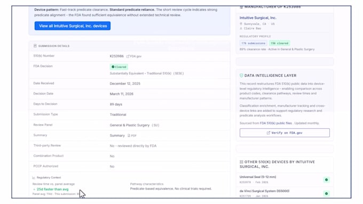Click View all Intuitive Surgical, Inc. devices button
This screenshot has width=363, height=204.
coord(73,26)
